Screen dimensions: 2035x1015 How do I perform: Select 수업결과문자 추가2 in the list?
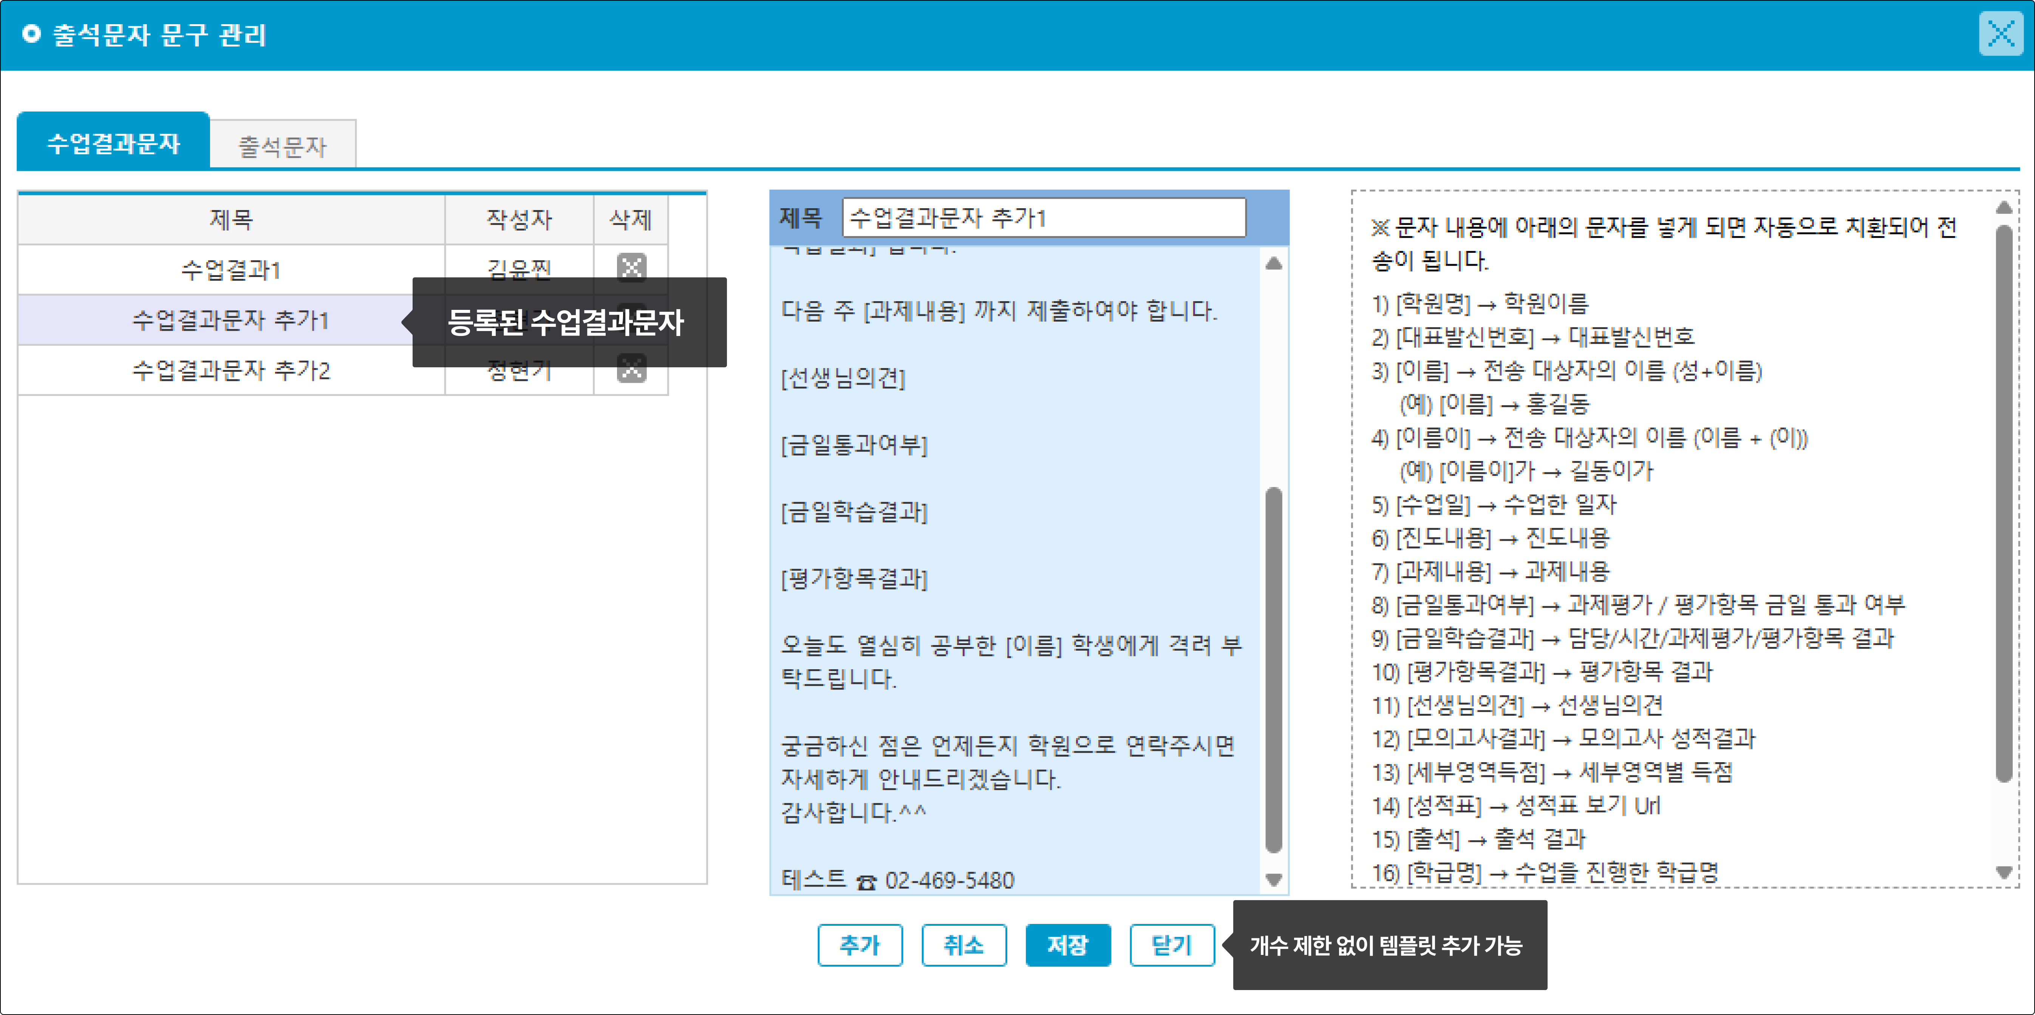[231, 370]
